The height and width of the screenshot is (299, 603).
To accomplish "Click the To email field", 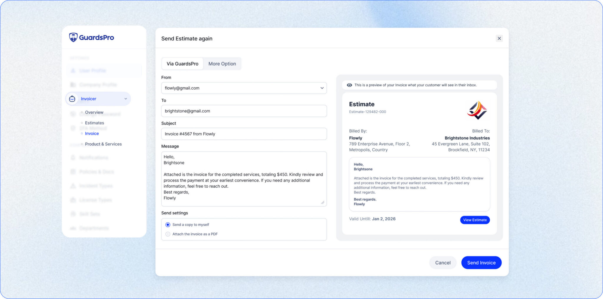I will (x=244, y=111).
